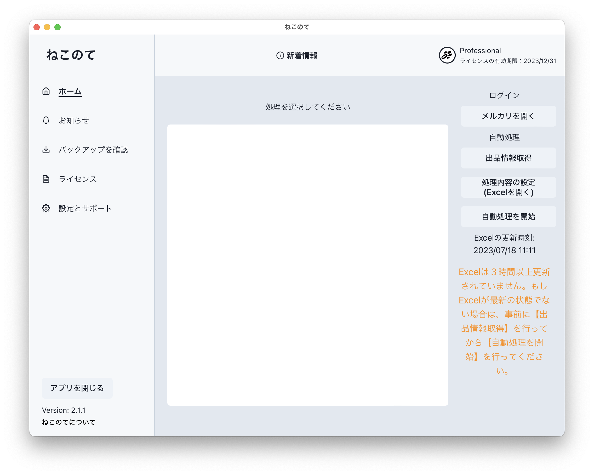Click the 自動処理 section label
Viewport: 594px width, 475px height.
coord(504,137)
